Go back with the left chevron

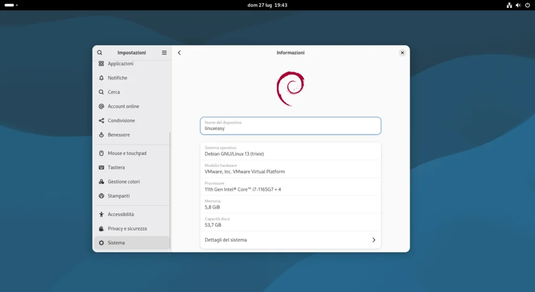click(x=179, y=53)
